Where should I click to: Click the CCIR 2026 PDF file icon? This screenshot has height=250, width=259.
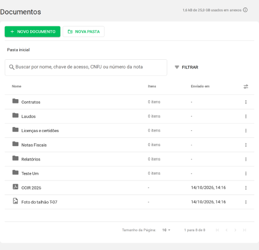[16, 187]
